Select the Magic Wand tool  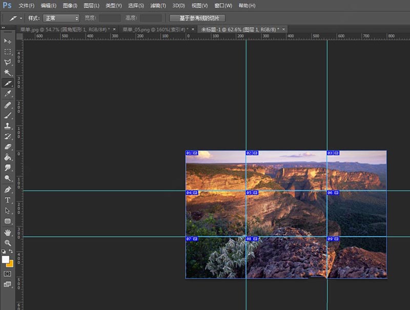pyautogui.click(x=8, y=73)
